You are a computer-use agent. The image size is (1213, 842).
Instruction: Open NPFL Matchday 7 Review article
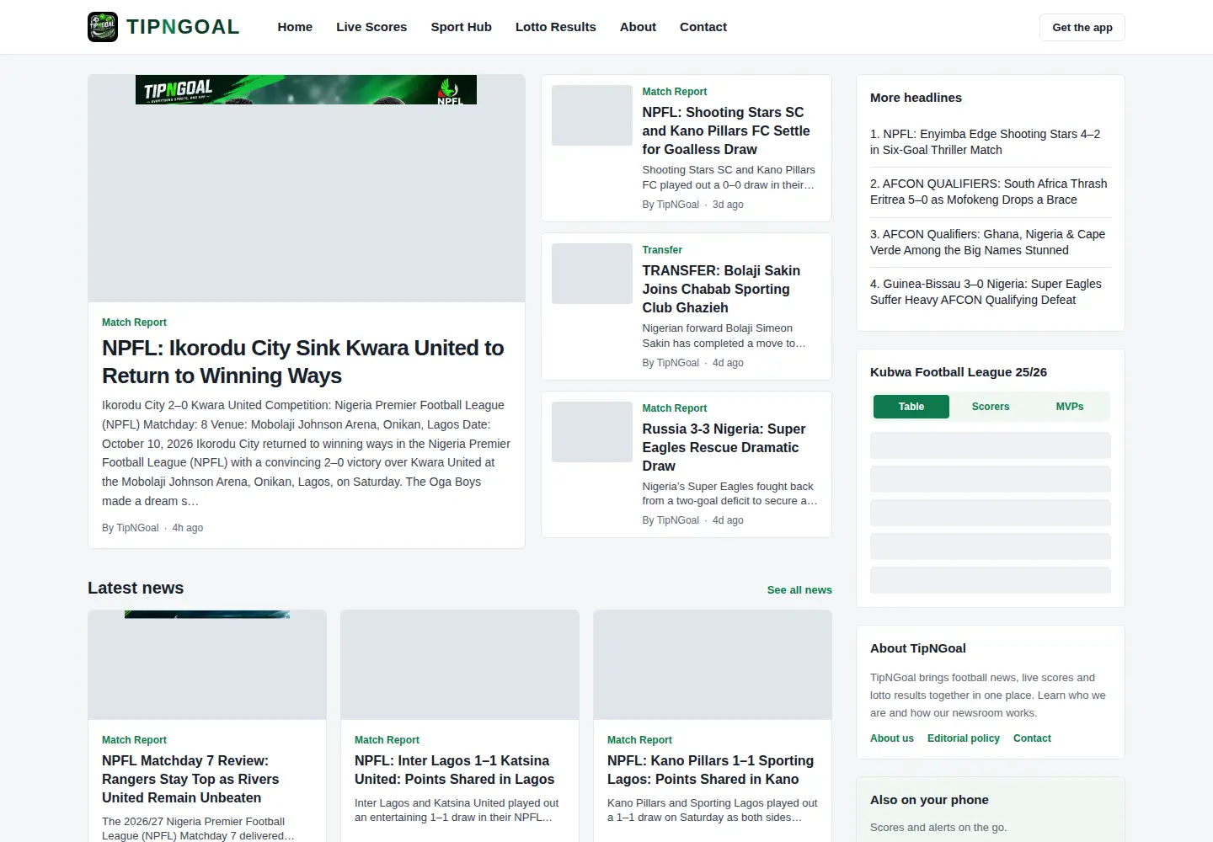[190, 779]
